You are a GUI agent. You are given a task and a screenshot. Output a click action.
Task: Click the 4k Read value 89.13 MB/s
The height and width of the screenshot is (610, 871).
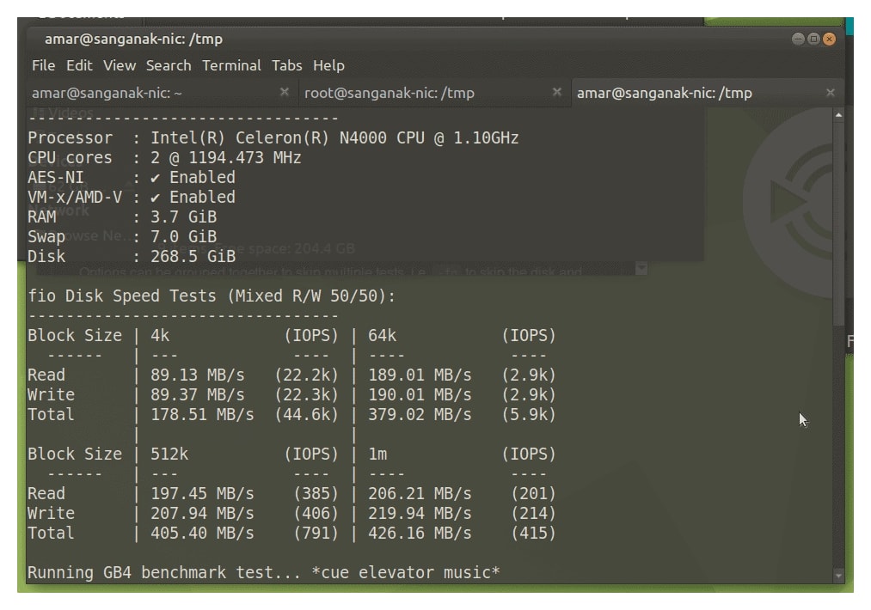pyautogui.click(x=197, y=375)
